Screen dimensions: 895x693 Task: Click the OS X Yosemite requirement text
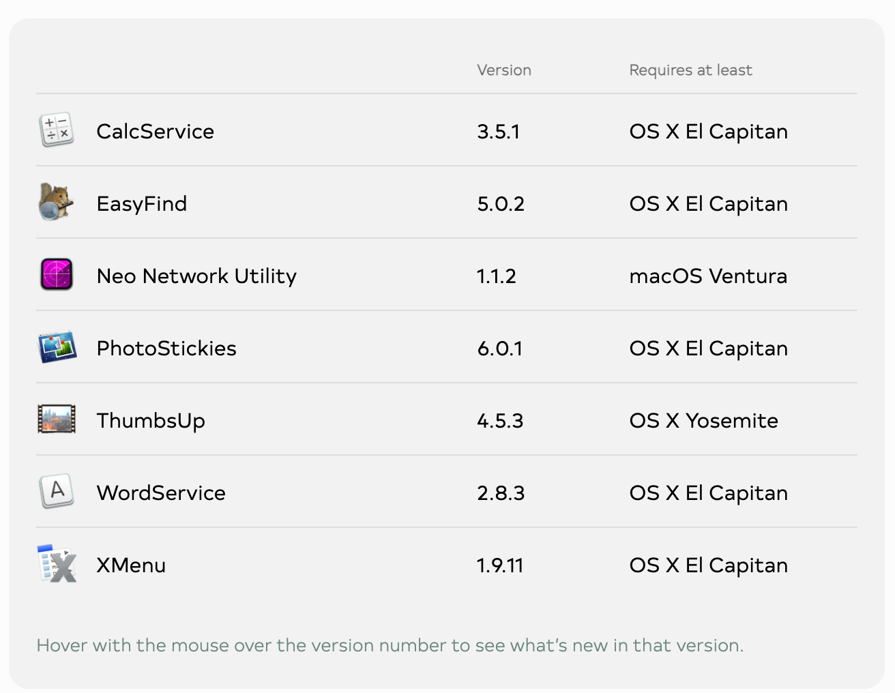coord(703,421)
